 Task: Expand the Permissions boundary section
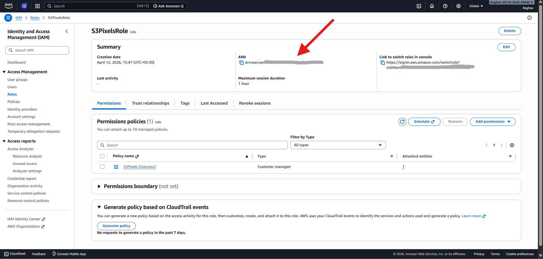coord(99,186)
